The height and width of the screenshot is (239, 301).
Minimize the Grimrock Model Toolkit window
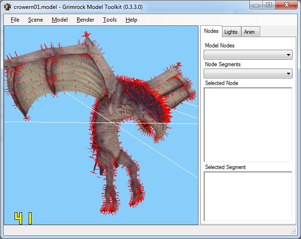pos(256,5)
